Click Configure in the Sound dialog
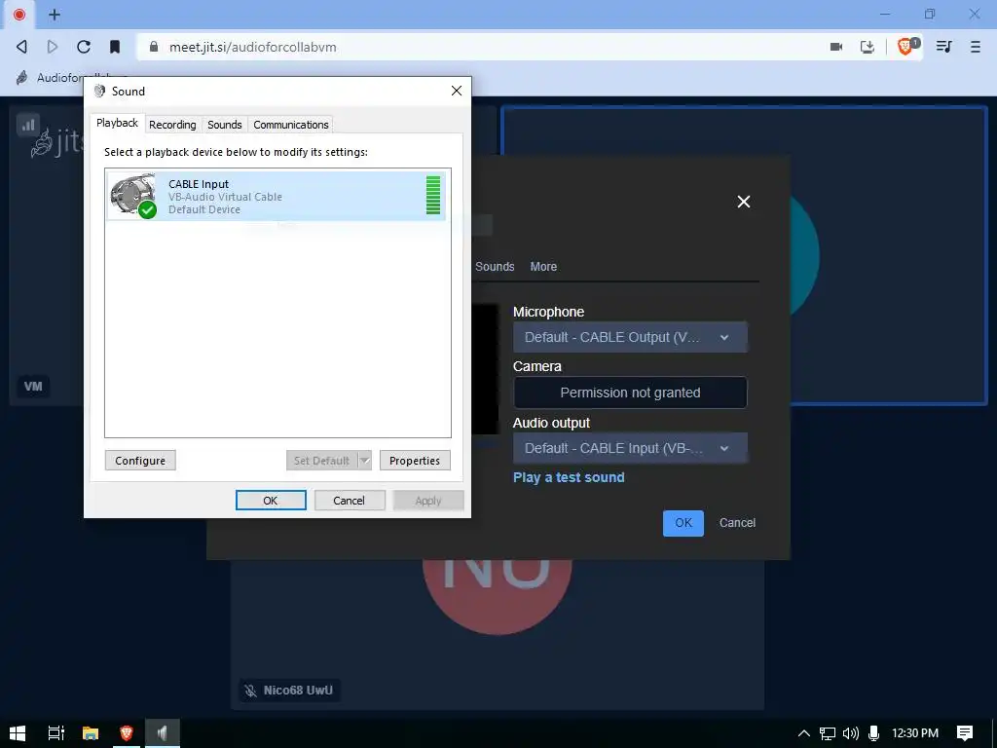Viewport: 997px width, 748px height. click(140, 461)
